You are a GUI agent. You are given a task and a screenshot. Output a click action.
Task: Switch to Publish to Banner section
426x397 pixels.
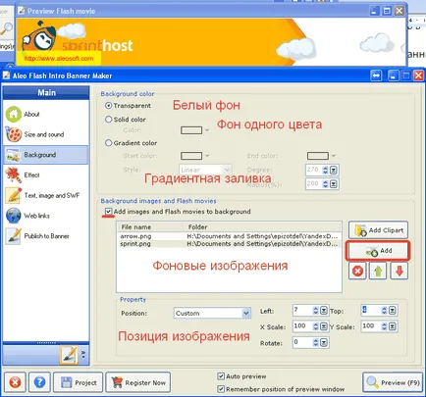(46, 236)
